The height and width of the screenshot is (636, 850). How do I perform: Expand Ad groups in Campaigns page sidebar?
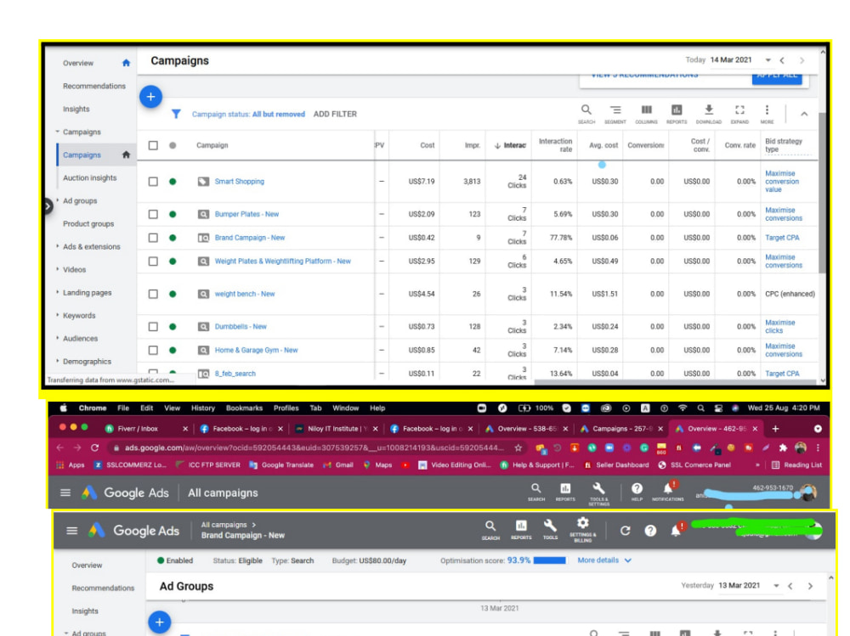pos(58,200)
